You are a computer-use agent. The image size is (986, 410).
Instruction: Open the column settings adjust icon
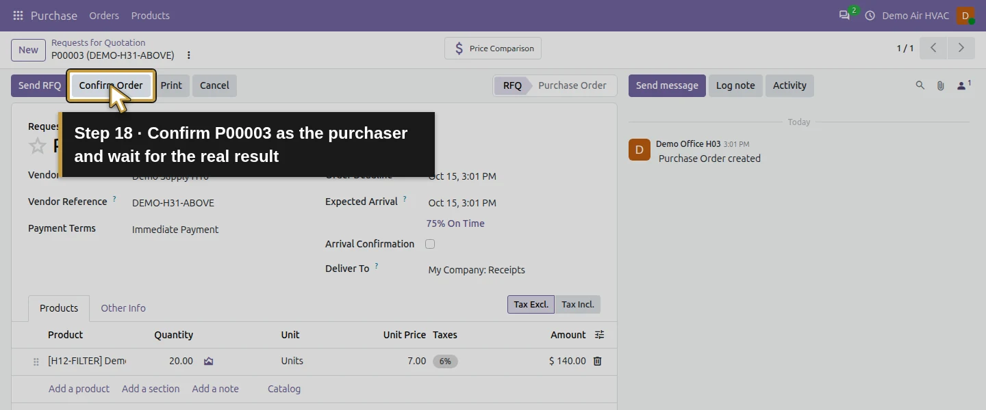click(x=600, y=335)
